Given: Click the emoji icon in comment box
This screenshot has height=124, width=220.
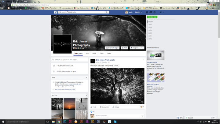Looking at the screenshot, I should click(x=142, y=116).
